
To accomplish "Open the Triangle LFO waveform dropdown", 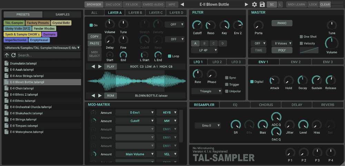I will coord(207,91).
